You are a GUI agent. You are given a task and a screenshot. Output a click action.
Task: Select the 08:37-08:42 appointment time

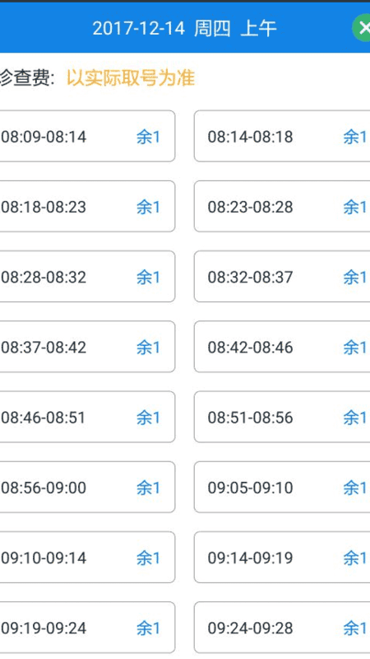87,347
